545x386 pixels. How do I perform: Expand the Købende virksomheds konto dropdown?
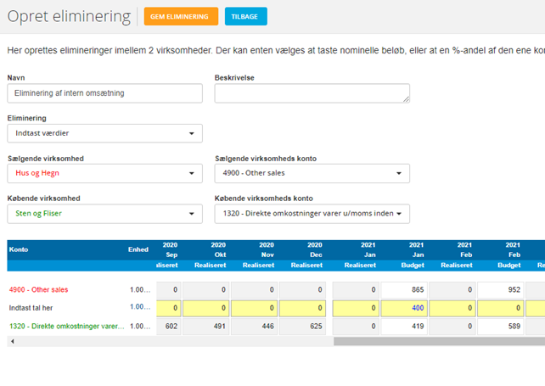click(312, 213)
